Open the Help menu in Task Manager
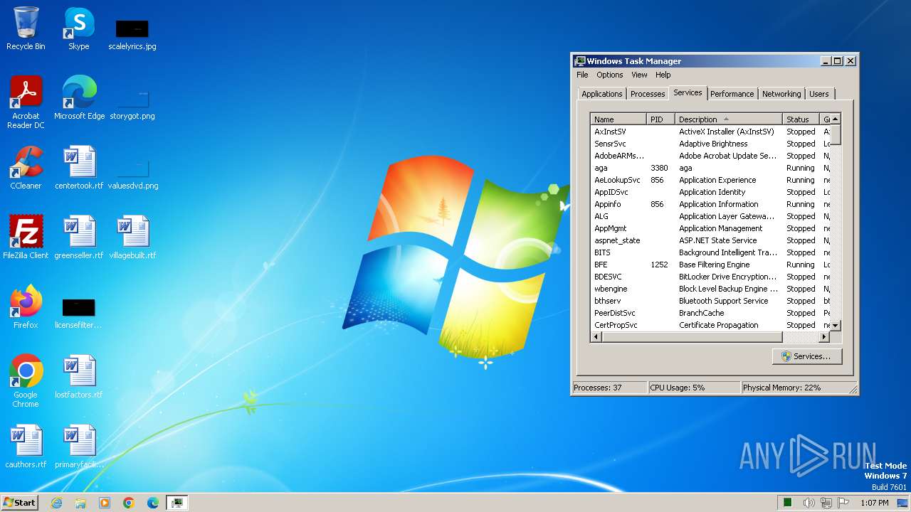Screen dimensions: 911x512 (x=663, y=75)
